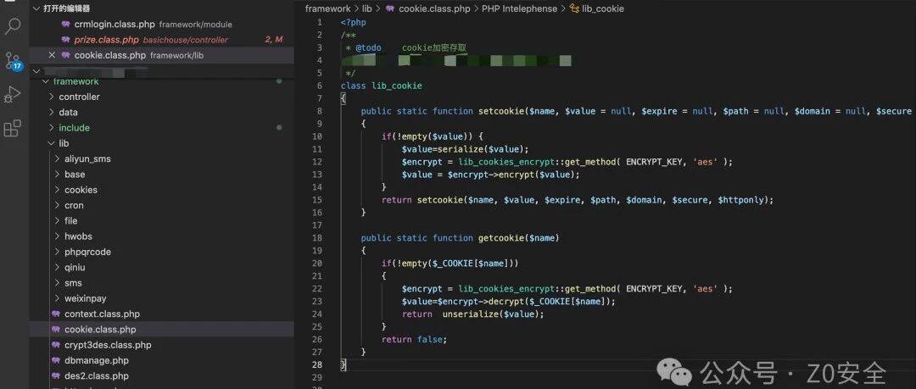Screen dimensions: 916x389
Task: Expand the hwobs folder
Action: pos(162,236)
